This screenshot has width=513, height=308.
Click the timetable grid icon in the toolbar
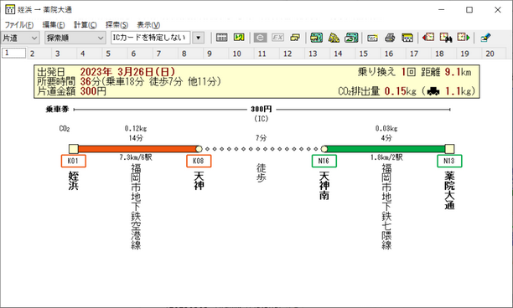(221, 38)
